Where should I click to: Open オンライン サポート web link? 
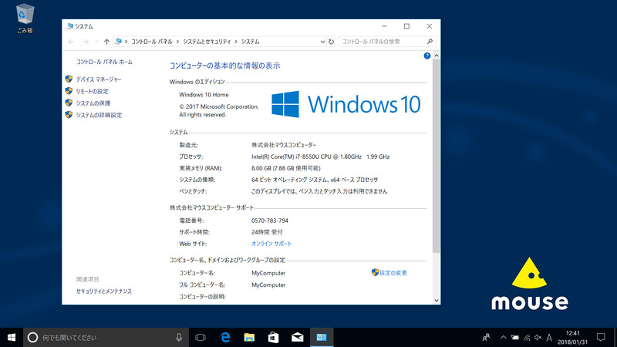tap(271, 244)
